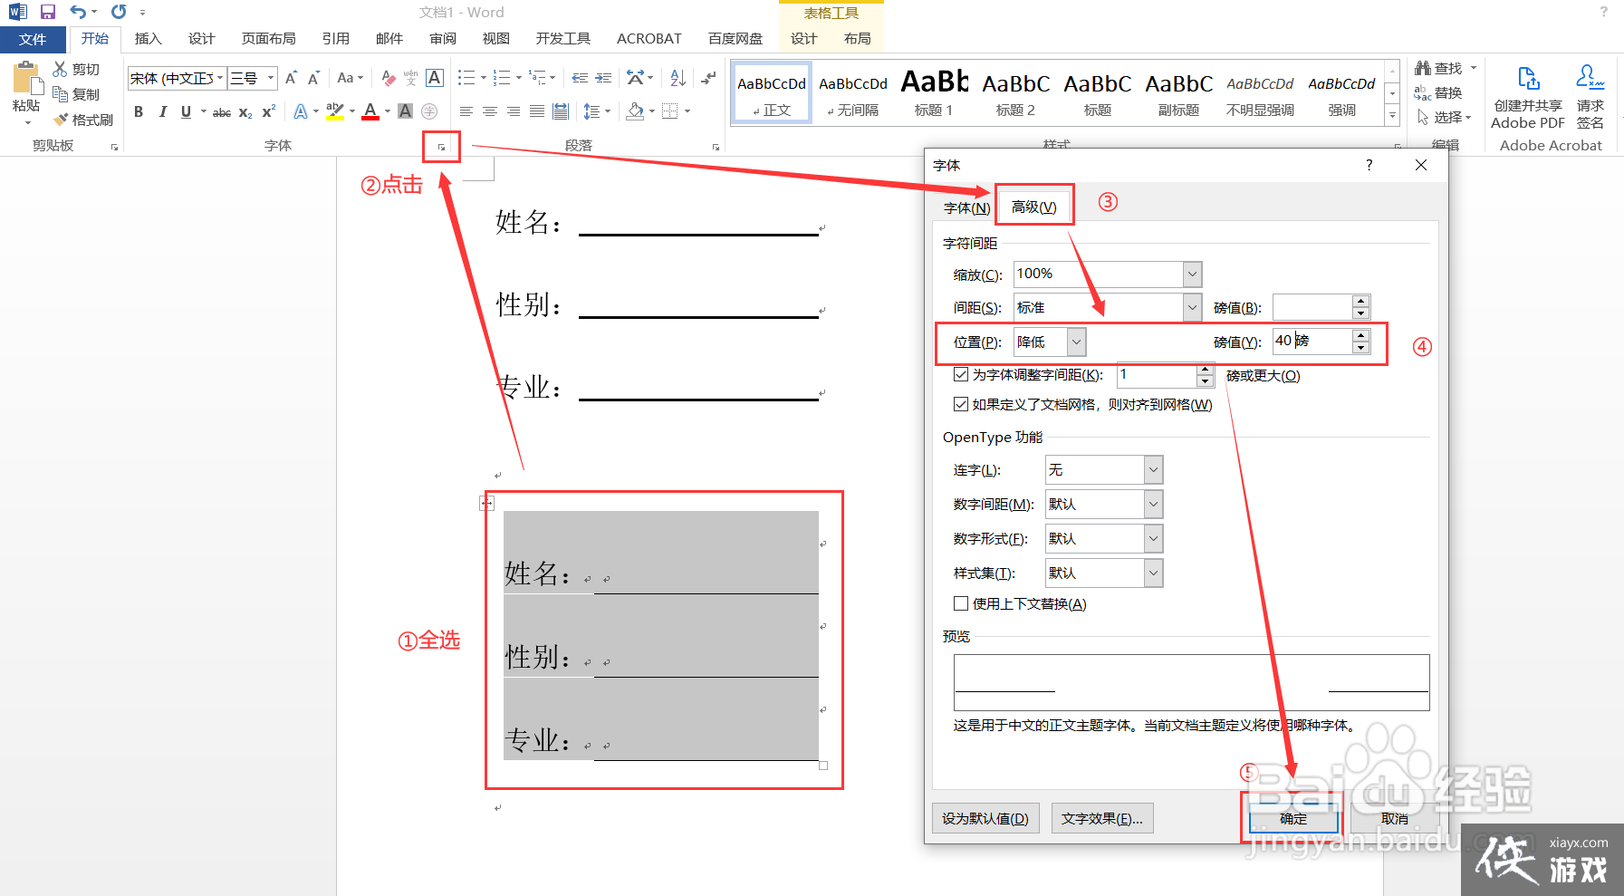This screenshot has width=1624, height=896.
Task: Click the position 磅值 40 磅 field
Action: pos(1312,342)
